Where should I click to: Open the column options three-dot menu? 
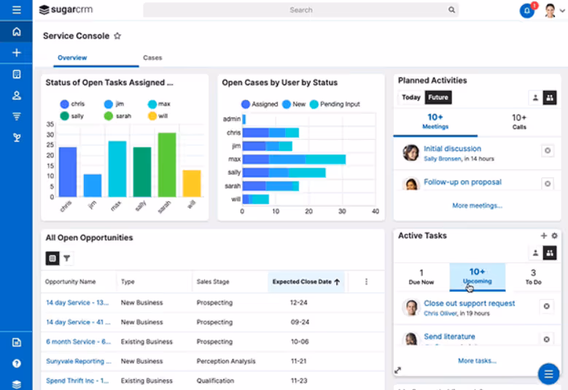click(x=366, y=281)
